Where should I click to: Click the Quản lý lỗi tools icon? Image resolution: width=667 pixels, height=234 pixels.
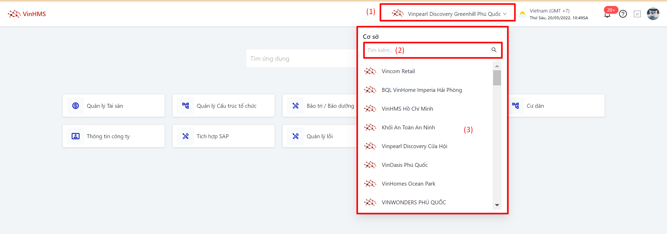click(x=296, y=136)
